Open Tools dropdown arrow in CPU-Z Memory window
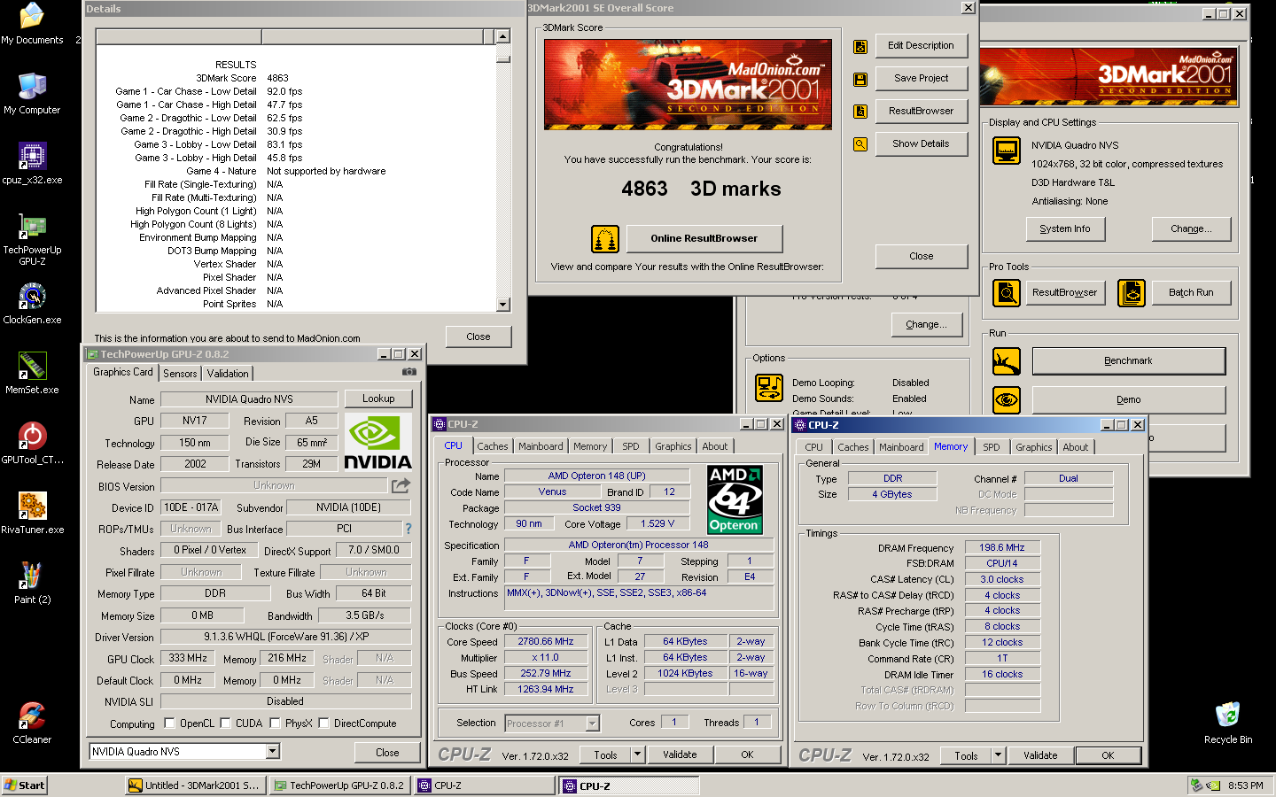This screenshot has width=1276, height=797. tap(998, 755)
